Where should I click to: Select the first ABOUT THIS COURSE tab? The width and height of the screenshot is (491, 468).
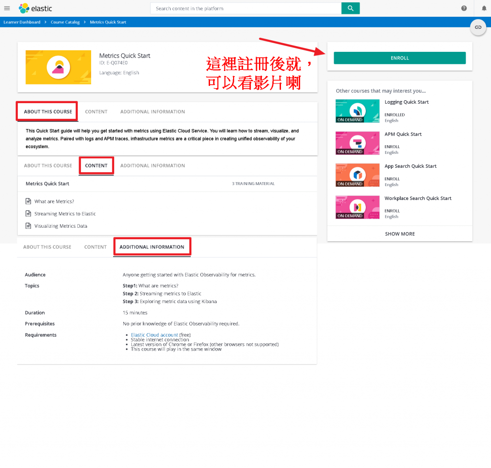(x=48, y=112)
